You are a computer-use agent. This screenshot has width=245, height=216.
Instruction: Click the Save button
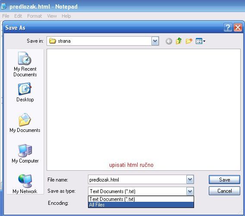[224, 179]
